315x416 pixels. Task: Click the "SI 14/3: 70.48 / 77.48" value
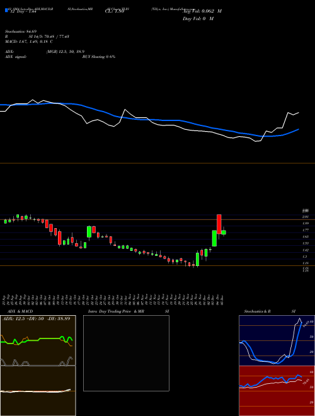pyautogui.click(x=49, y=37)
